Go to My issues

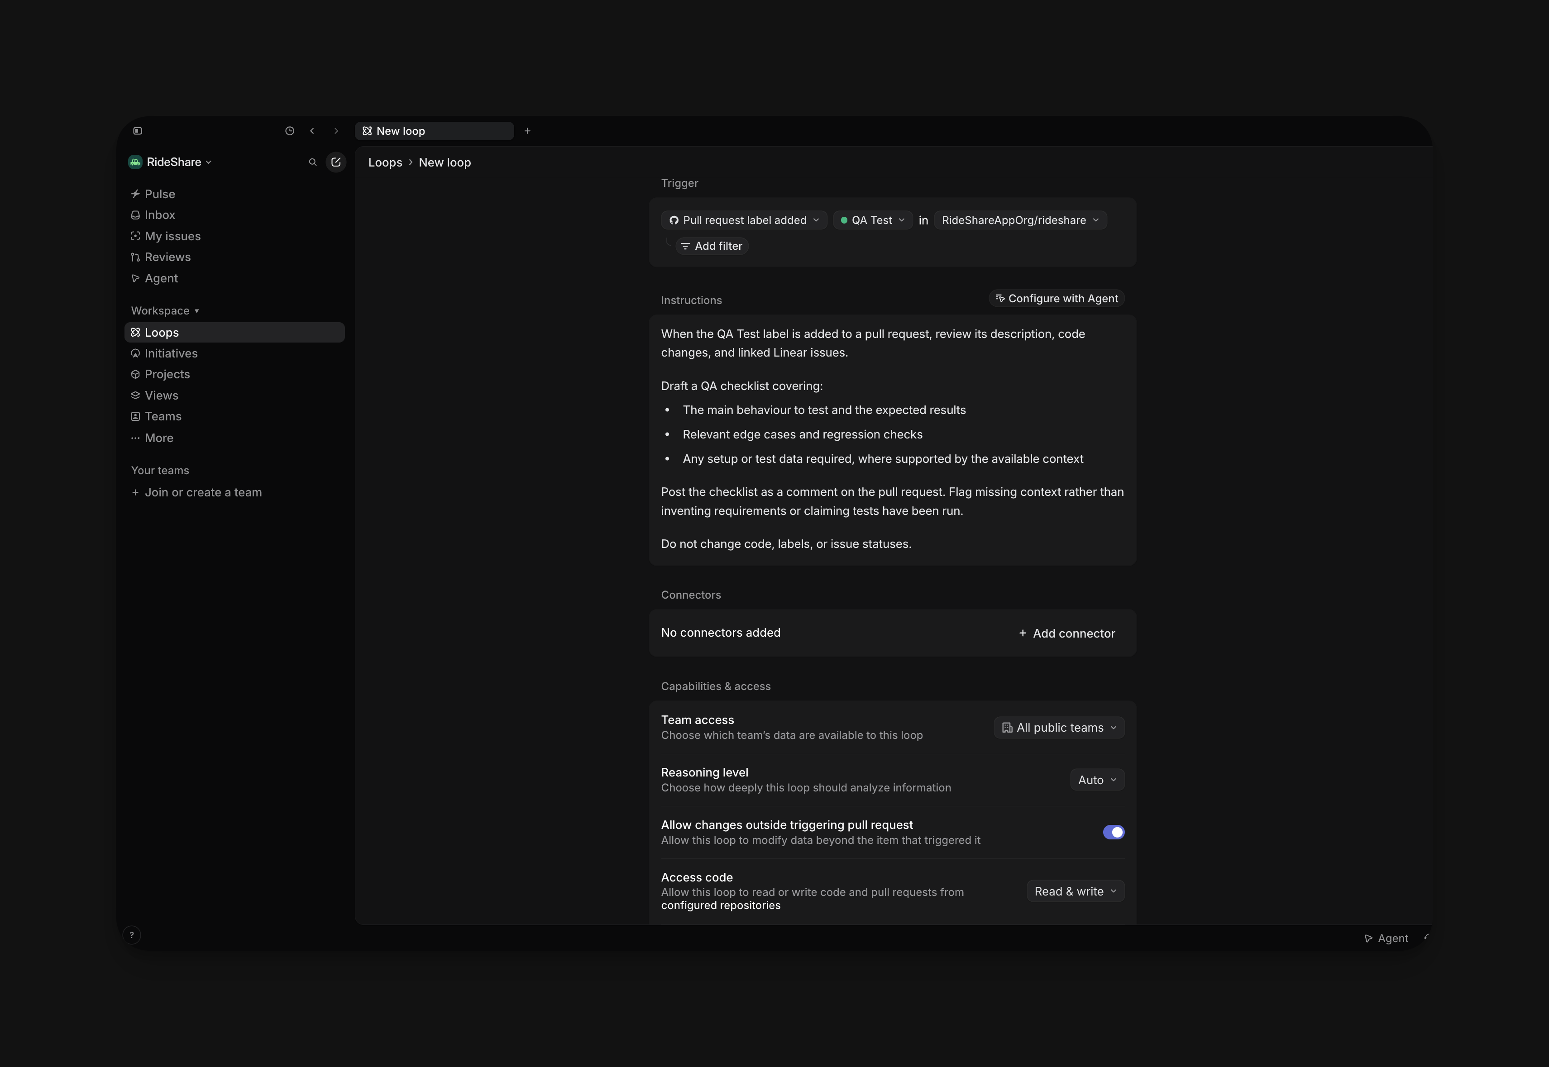coord(234,236)
